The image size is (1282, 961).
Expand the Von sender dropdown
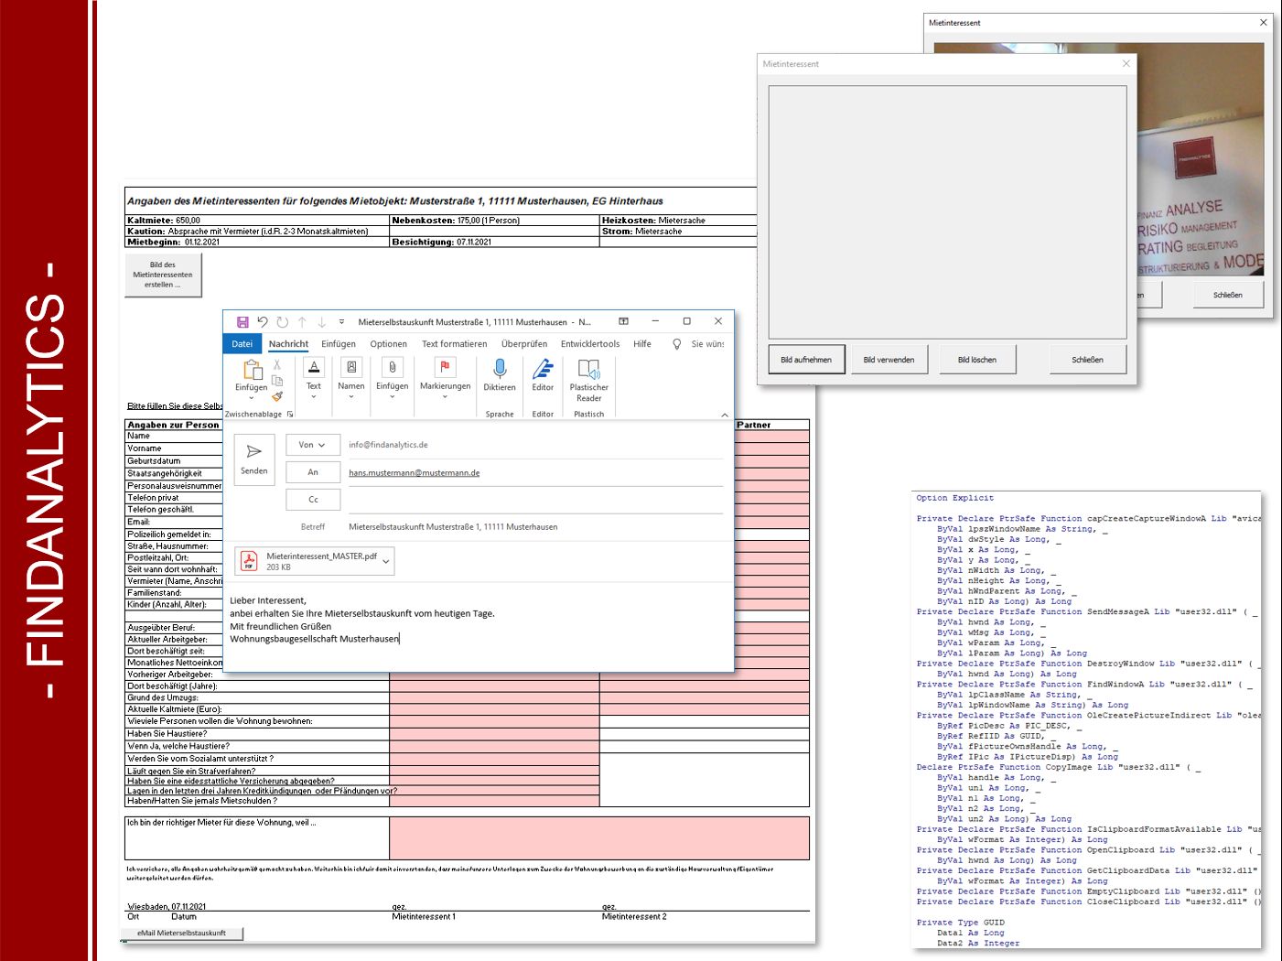point(312,445)
